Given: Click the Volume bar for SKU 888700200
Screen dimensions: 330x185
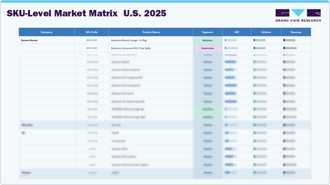Looking at the screenshot, I should [259, 40].
